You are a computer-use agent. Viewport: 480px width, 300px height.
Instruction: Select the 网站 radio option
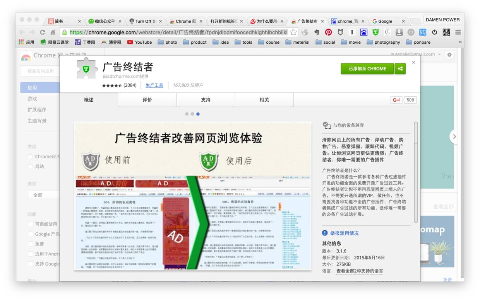pyautogui.click(x=30, y=167)
